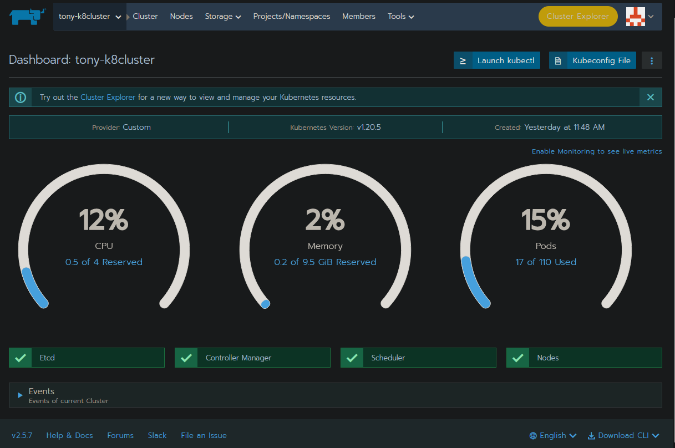
Task: Open the English language dropdown
Action: [553, 435]
